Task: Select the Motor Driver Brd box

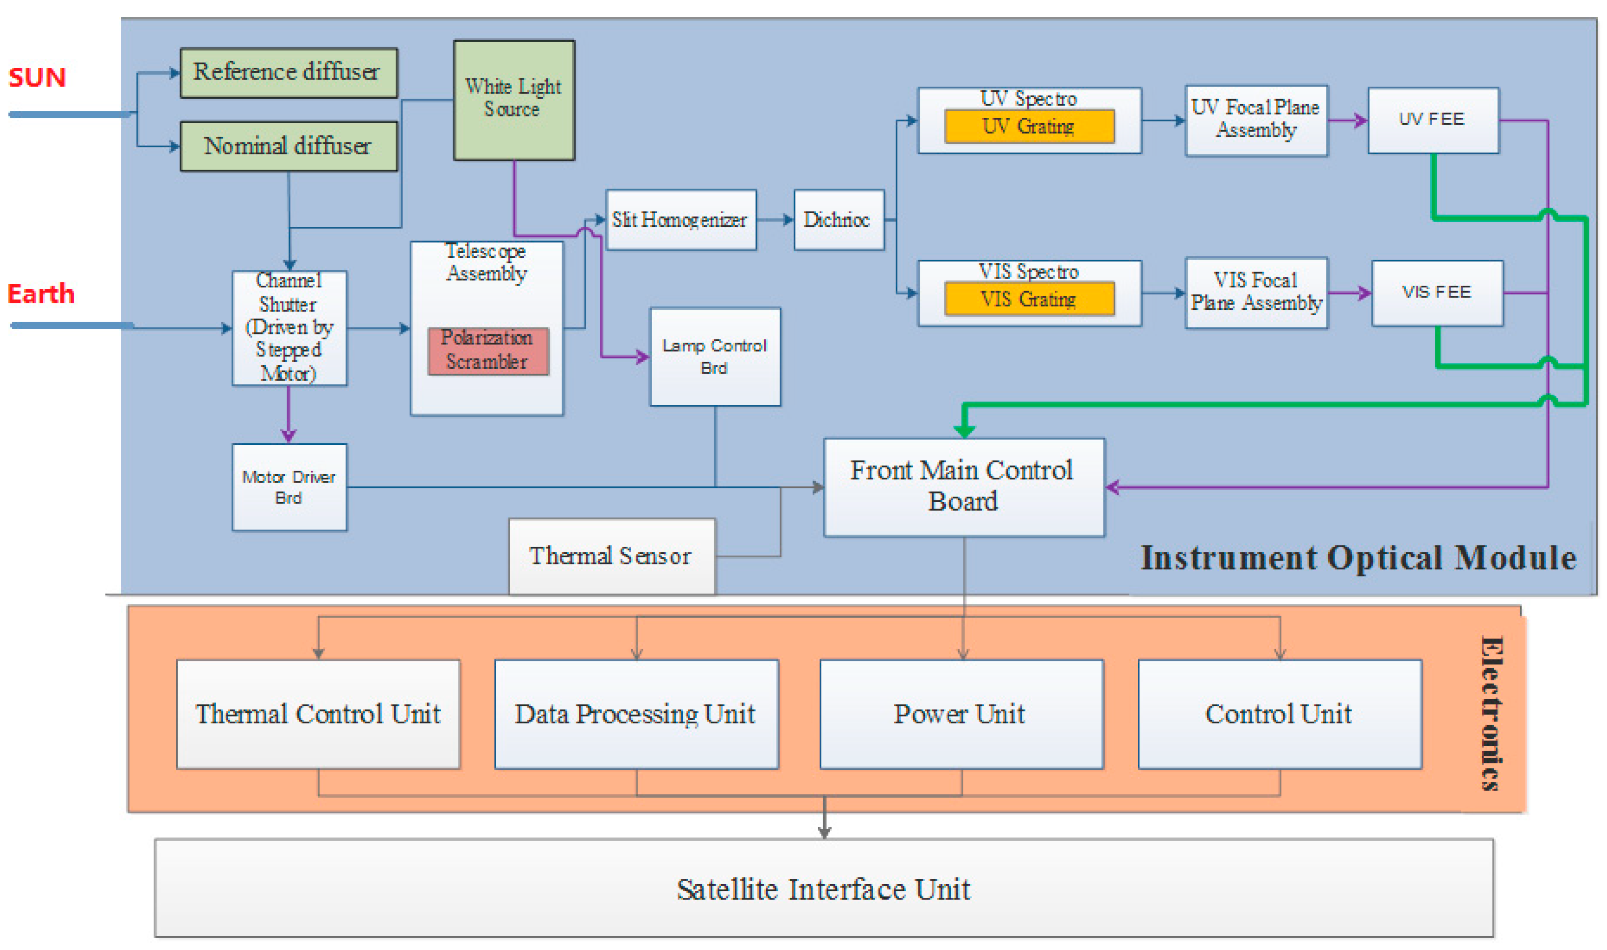Action: tap(289, 487)
